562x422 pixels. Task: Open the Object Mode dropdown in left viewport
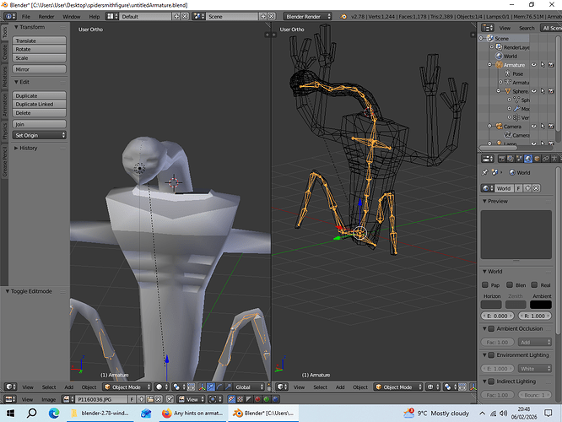click(x=127, y=387)
